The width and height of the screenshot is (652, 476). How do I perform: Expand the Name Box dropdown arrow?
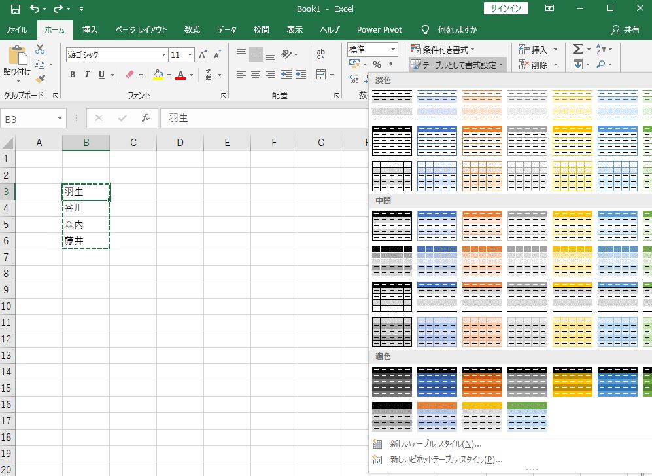60,119
